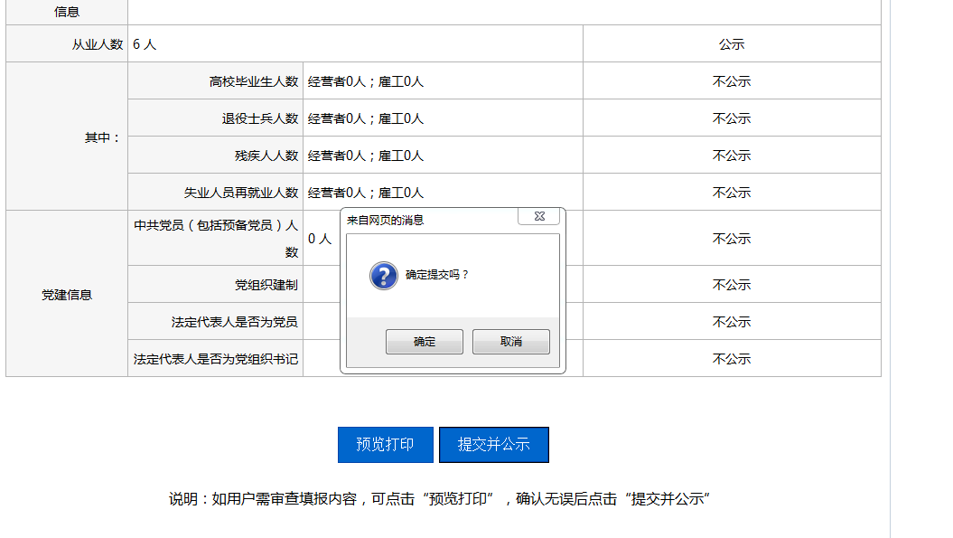Click the 从业人数 row label
This screenshot has width=953, height=538.
pyautogui.click(x=98, y=44)
